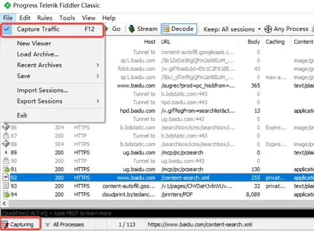314x231 pixels.
Task: Select session 93 /v1/pages URL cell
Action: tap(197, 186)
